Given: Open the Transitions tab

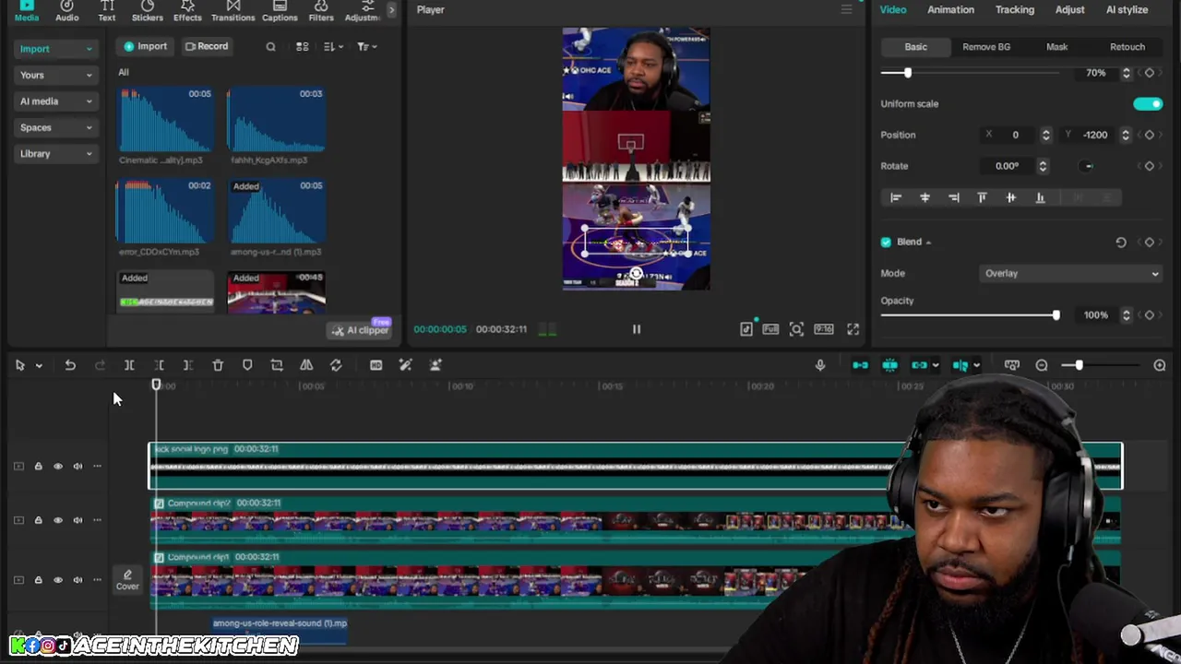Looking at the screenshot, I should pos(233,12).
